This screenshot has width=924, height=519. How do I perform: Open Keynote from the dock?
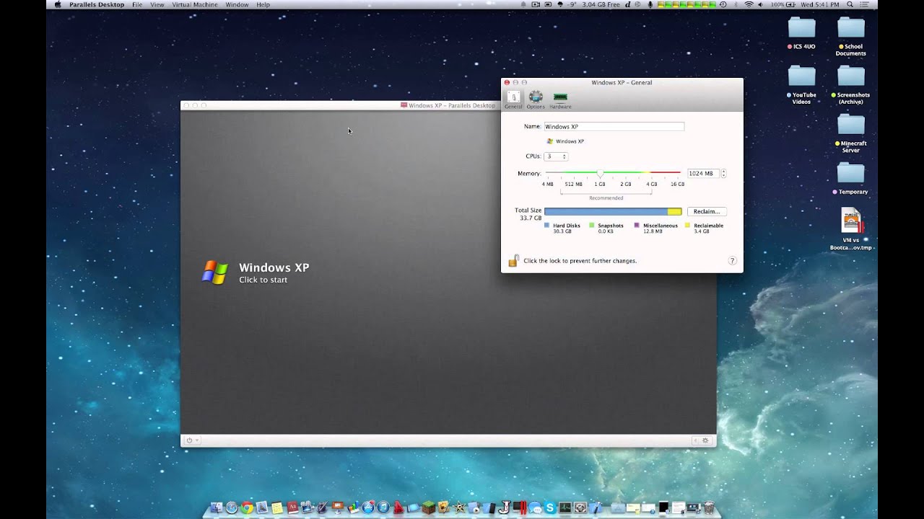(x=337, y=507)
